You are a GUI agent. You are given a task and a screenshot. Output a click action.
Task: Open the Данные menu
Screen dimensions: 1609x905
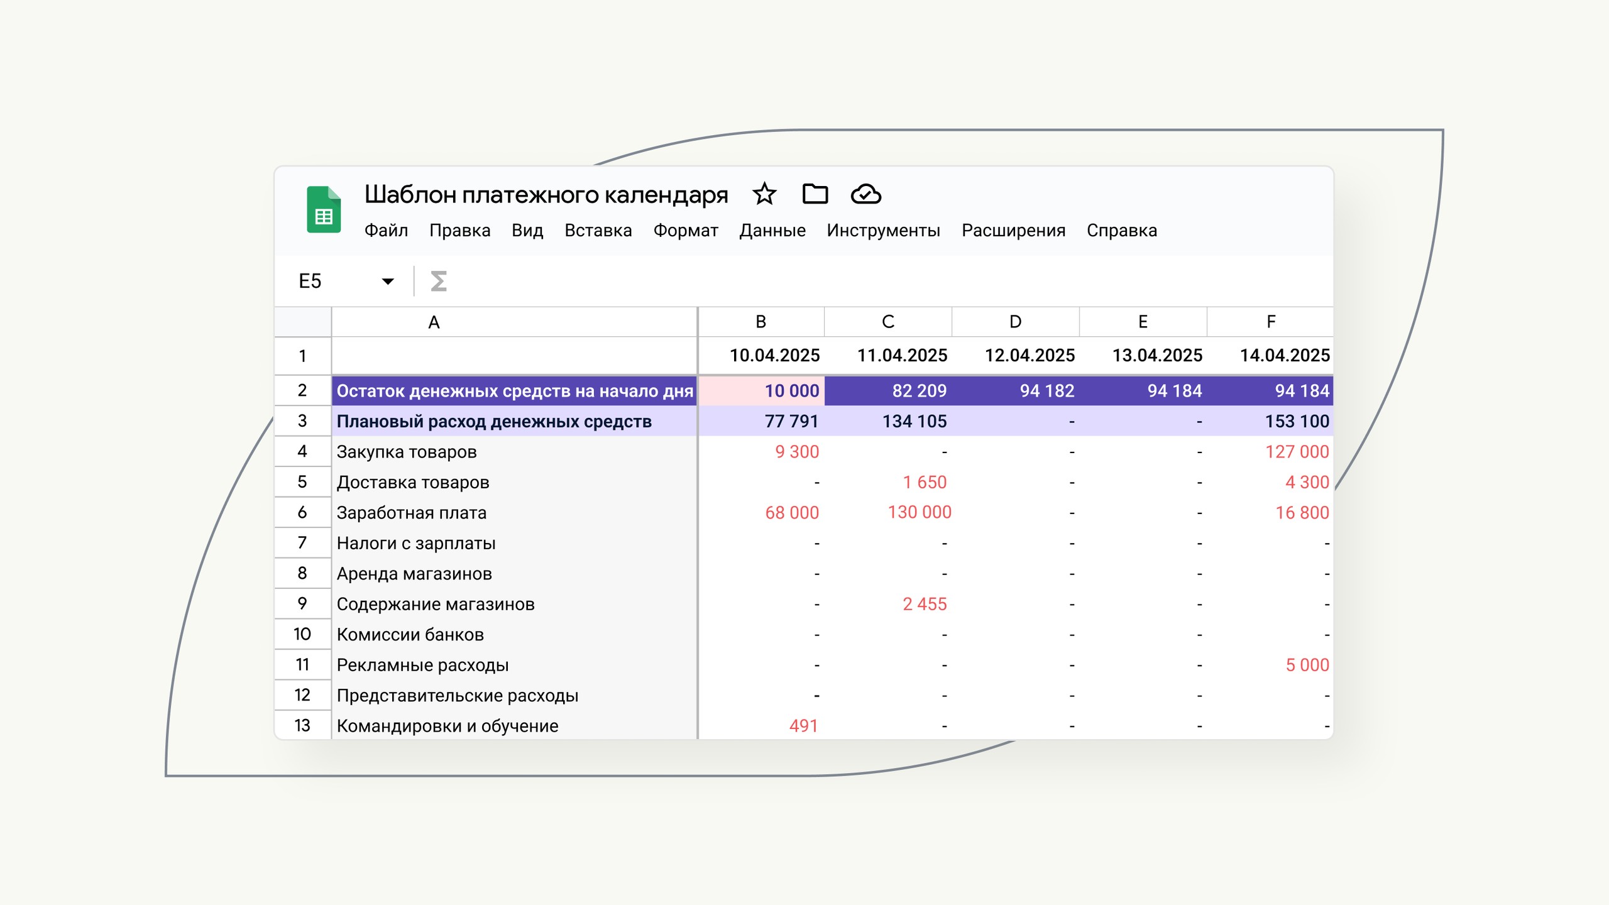coord(772,231)
